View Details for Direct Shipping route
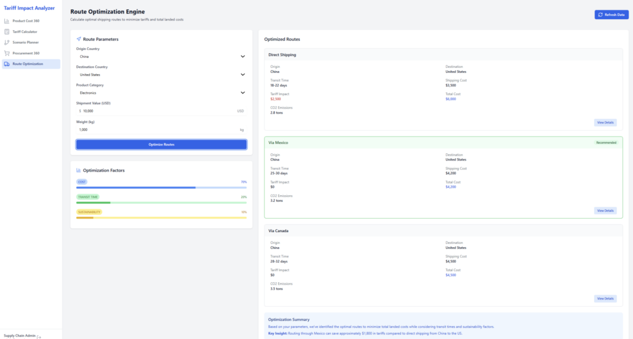Viewport: 633px width, 339px height. point(605,122)
